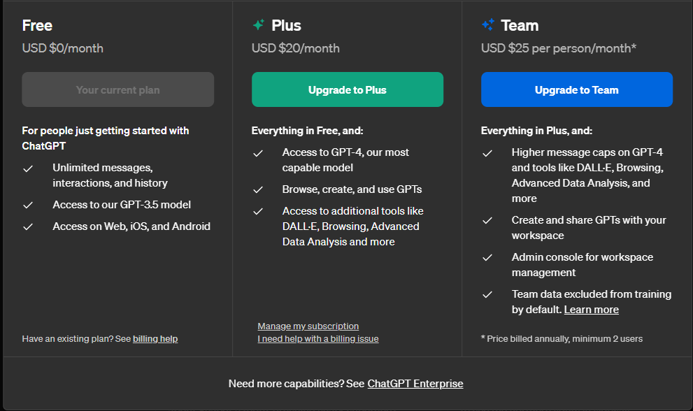Screen dimensions: 693x411
Task: Click checkmark beside Browse, create, and use GPTs
Action: (x=257, y=189)
